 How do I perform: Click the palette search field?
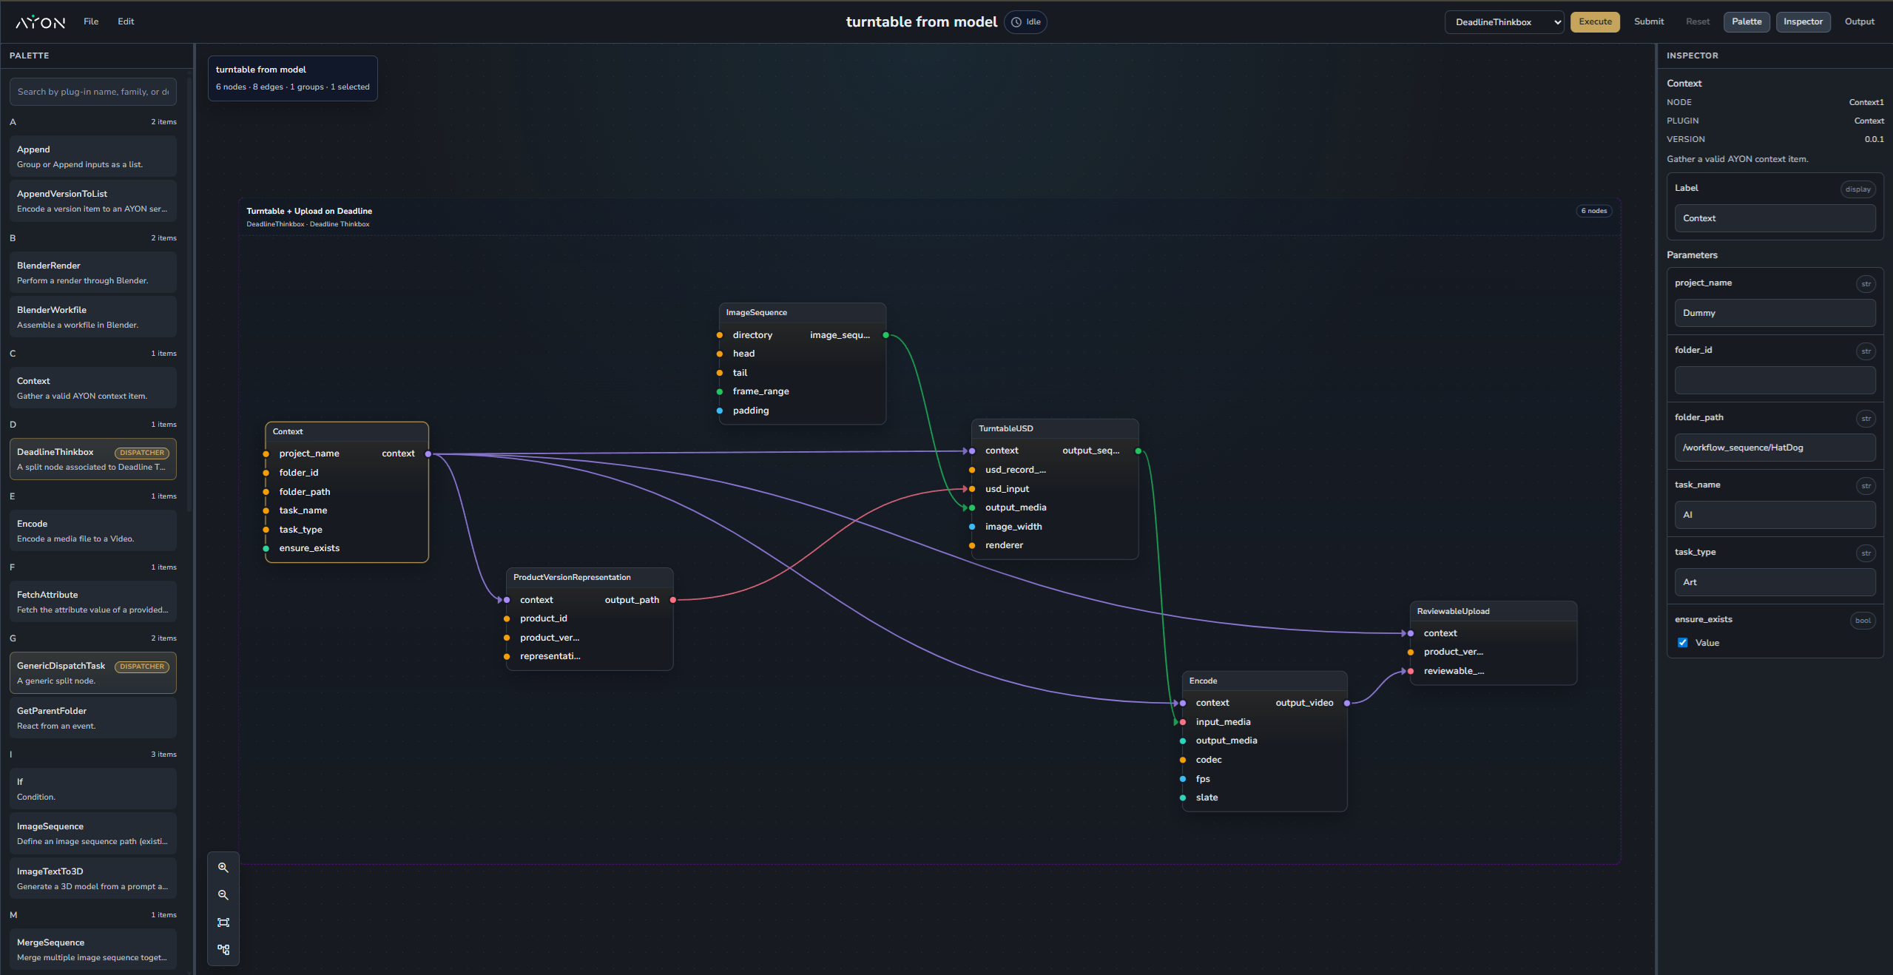[92, 92]
